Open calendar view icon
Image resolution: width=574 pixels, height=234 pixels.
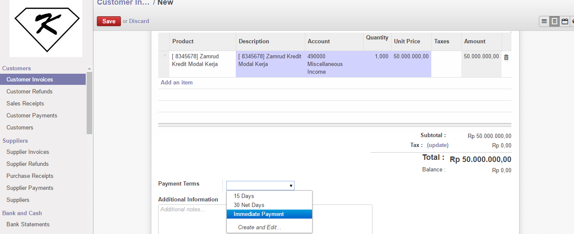(565, 21)
